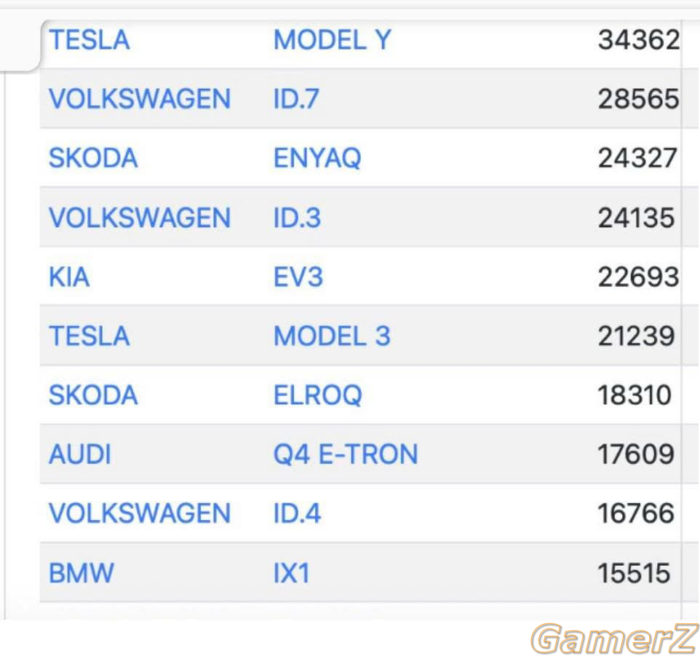This screenshot has height=659, width=700.
Task: Click the KIA brand link
Action: point(69,277)
